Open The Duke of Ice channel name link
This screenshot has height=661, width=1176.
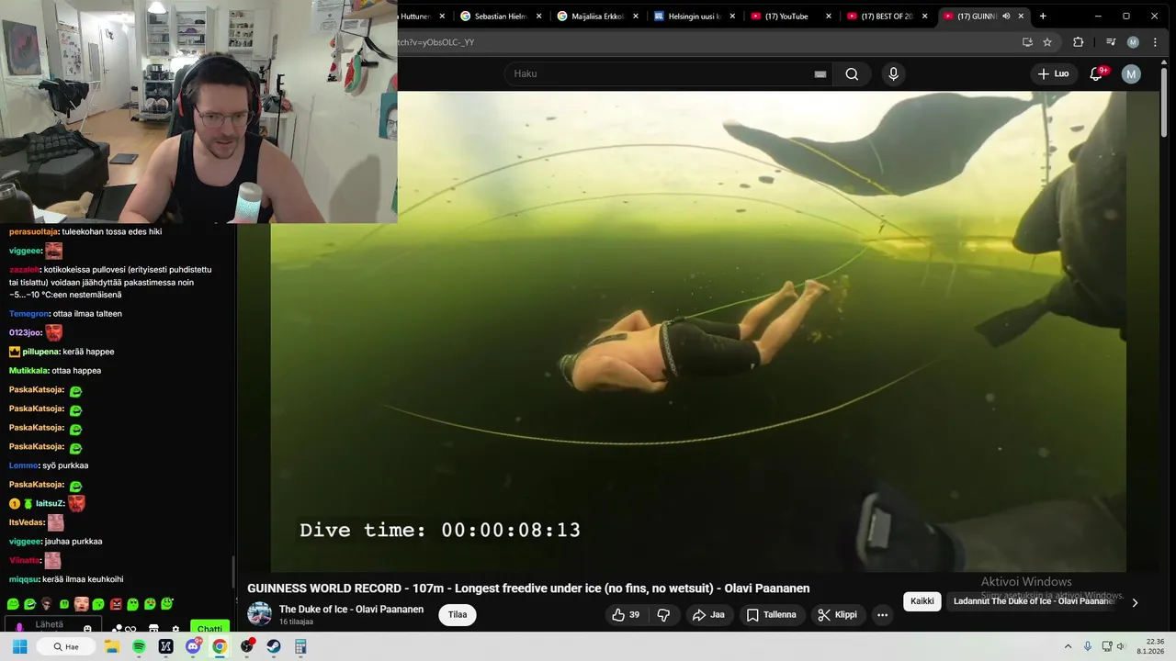351,610
